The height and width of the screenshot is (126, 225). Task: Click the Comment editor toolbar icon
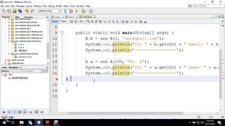click(x=141, y=22)
